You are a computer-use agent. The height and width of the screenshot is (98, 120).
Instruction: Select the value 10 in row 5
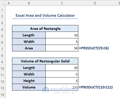point(62,35)
